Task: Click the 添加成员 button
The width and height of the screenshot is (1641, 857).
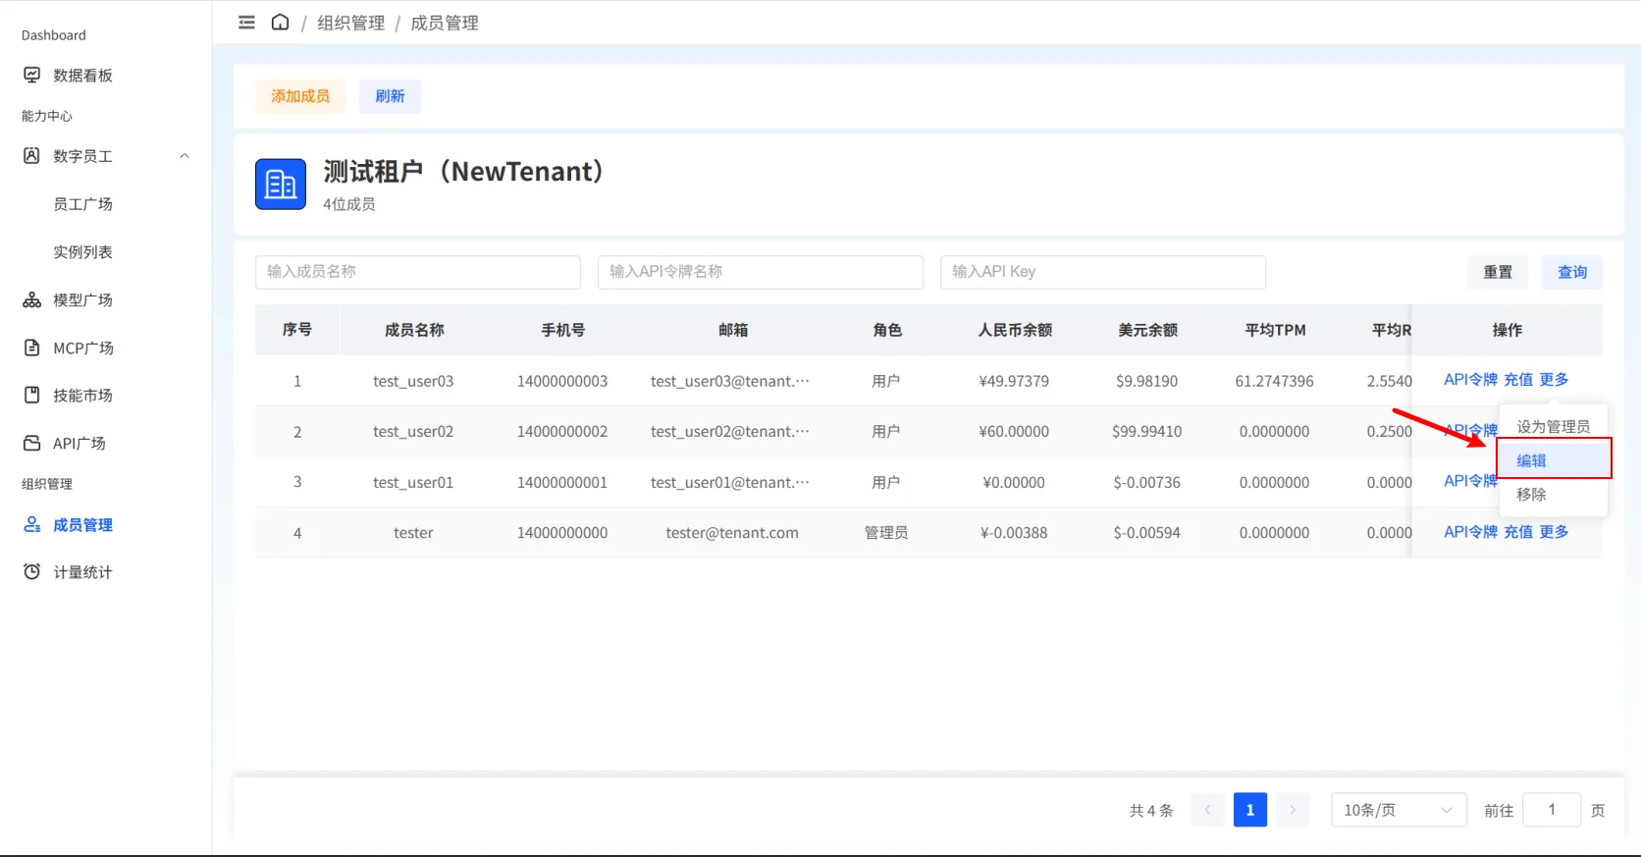Action: tap(300, 96)
